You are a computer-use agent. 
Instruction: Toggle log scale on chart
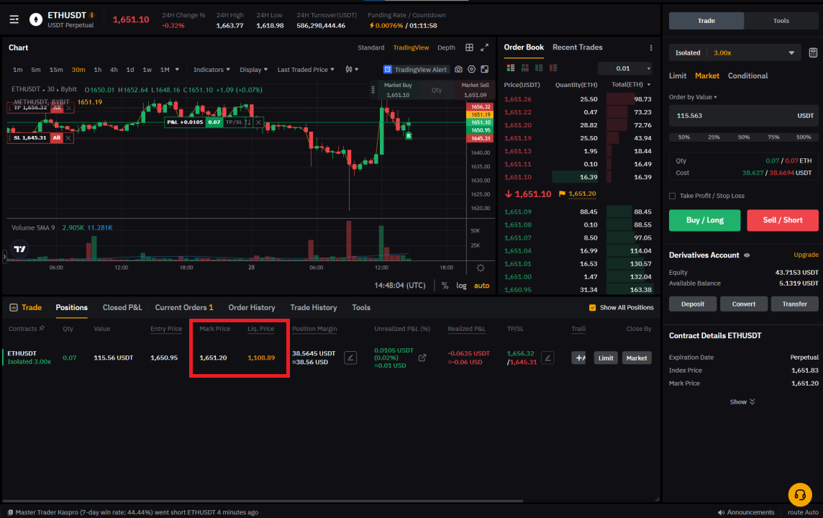pos(461,286)
